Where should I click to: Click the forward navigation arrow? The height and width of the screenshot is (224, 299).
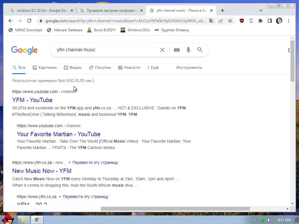(x=20, y=21)
